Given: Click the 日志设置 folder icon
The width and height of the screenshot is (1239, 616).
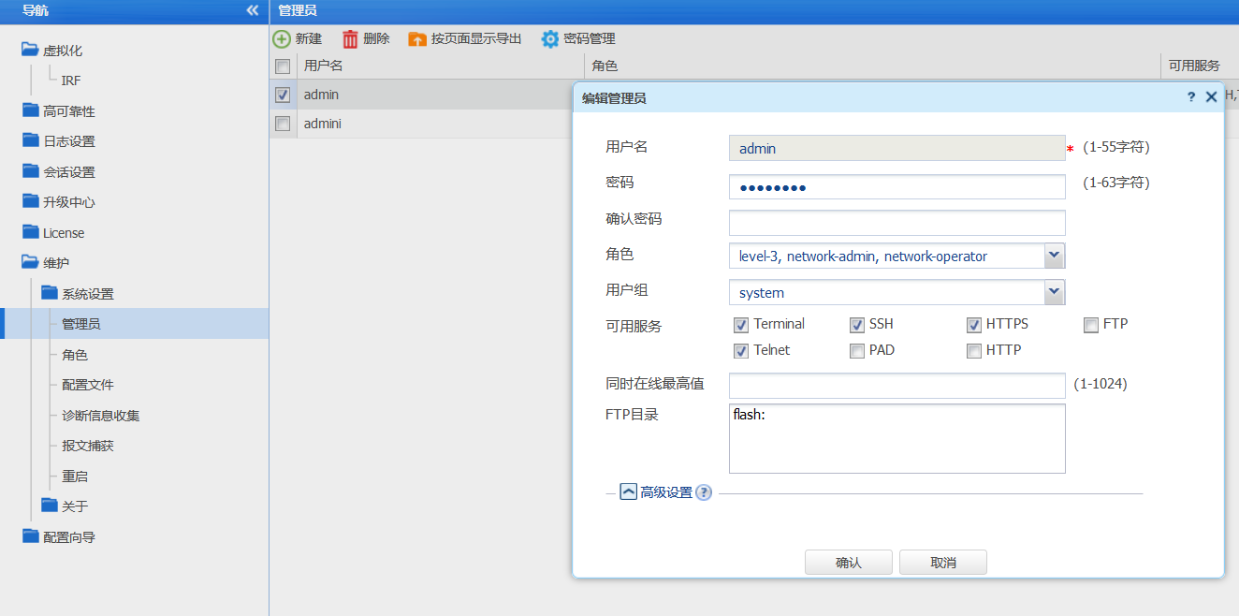Looking at the screenshot, I should [30, 140].
